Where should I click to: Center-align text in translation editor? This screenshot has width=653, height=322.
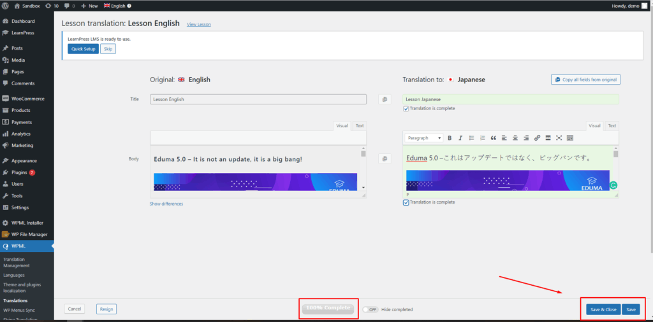click(515, 138)
